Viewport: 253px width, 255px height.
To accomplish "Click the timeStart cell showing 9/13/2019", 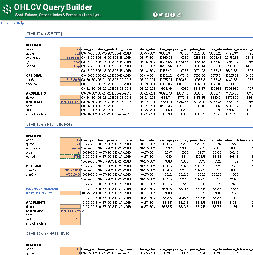I will [70, 80].
